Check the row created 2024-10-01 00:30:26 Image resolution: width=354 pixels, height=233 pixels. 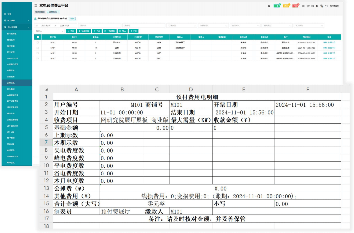point(38,53)
